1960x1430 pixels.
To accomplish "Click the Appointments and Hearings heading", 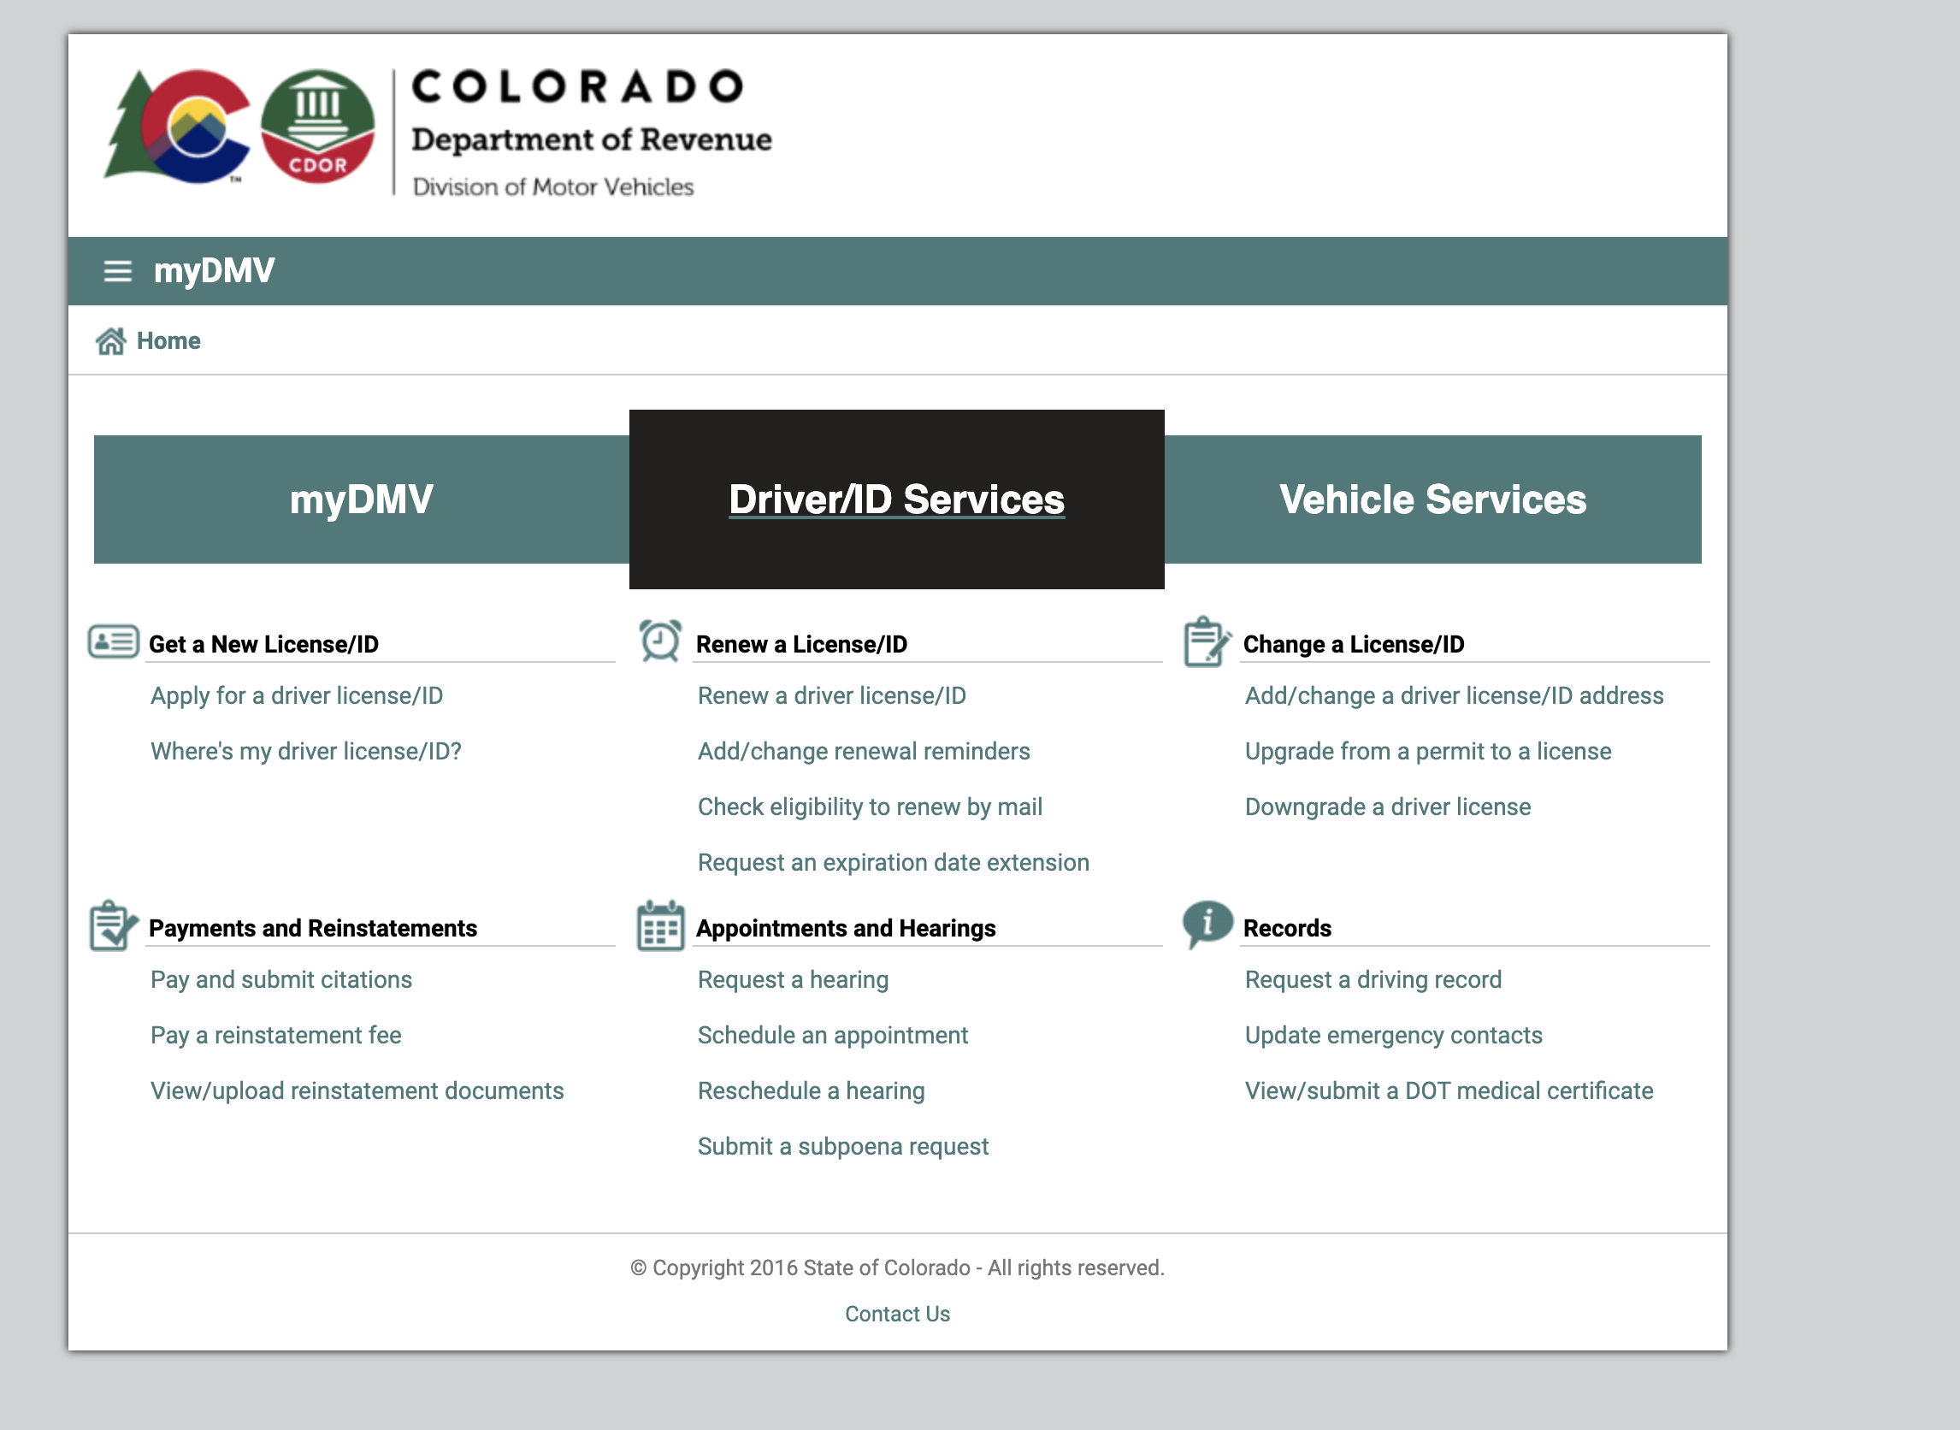I will click(x=846, y=928).
